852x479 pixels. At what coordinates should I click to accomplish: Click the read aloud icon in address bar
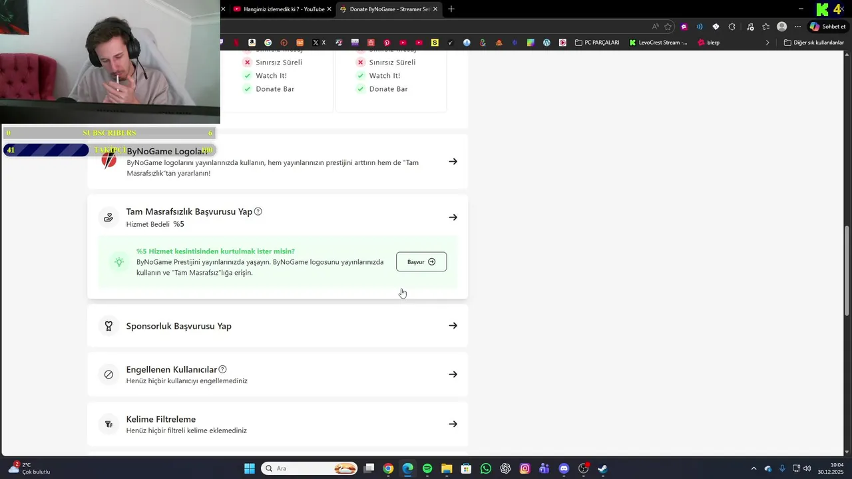tap(656, 27)
